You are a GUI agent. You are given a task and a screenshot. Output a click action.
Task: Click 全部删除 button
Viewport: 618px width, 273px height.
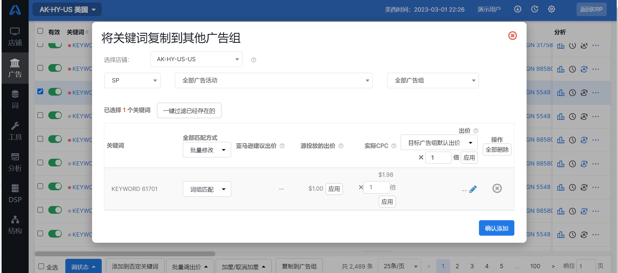[x=497, y=150]
